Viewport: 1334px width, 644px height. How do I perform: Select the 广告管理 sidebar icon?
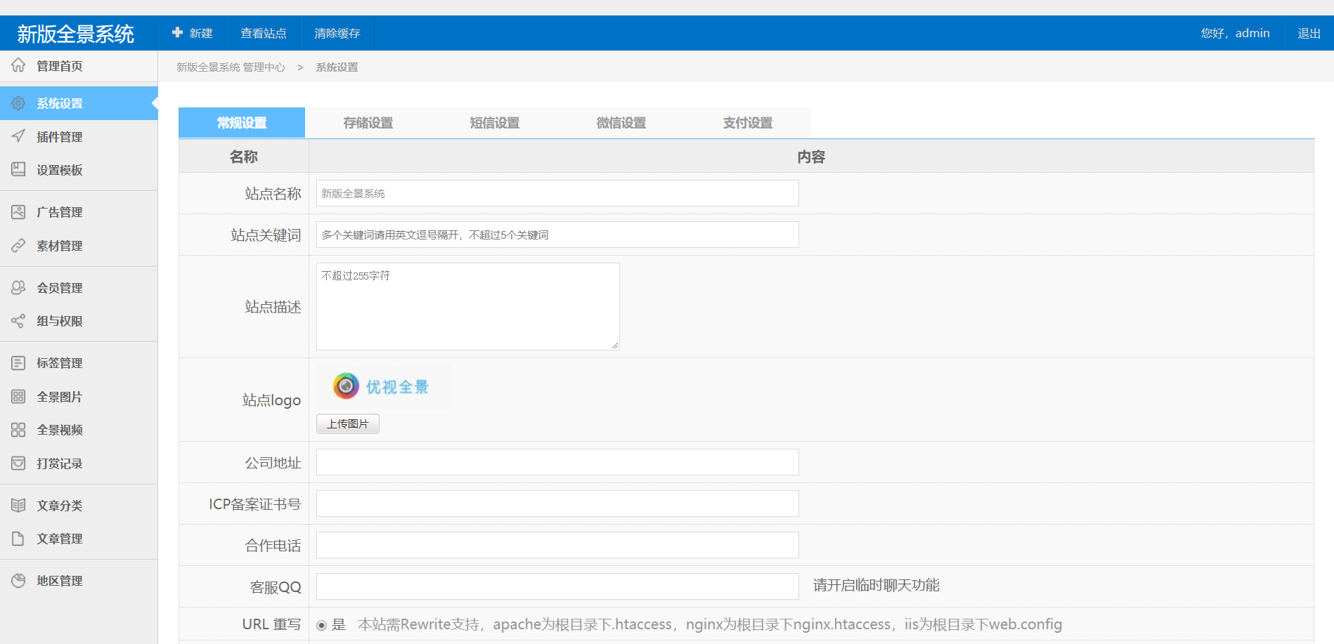click(x=18, y=212)
